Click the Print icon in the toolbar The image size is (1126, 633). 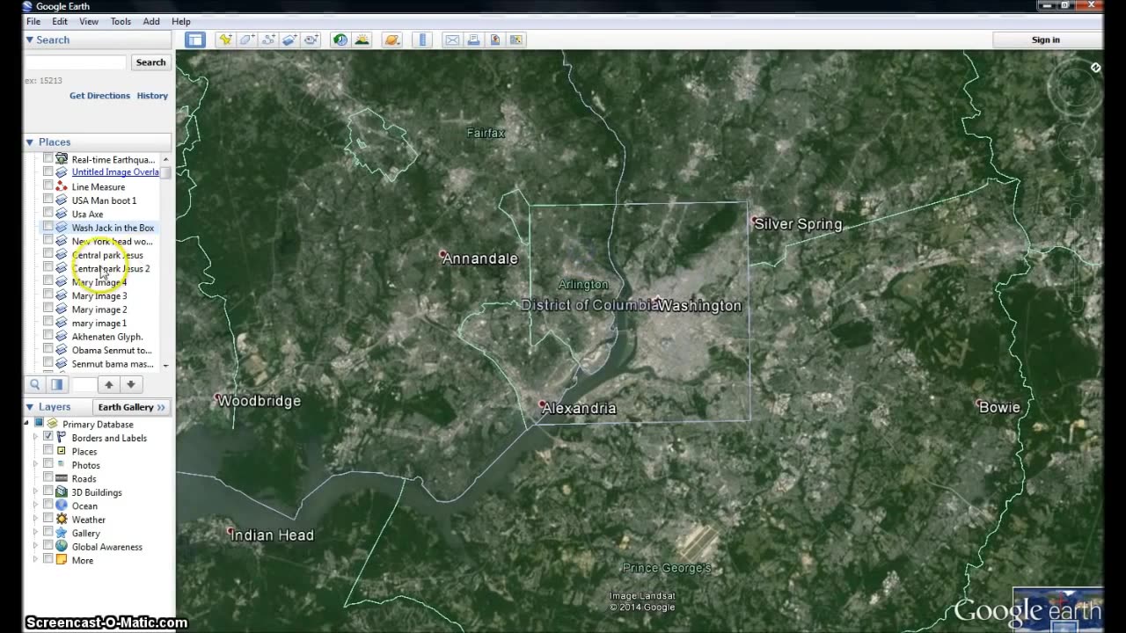[x=473, y=40]
